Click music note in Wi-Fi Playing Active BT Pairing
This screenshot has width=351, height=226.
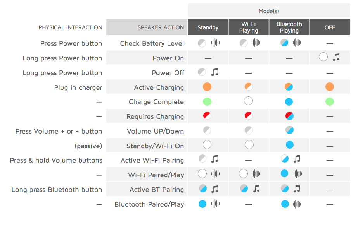tap(256, 189)
